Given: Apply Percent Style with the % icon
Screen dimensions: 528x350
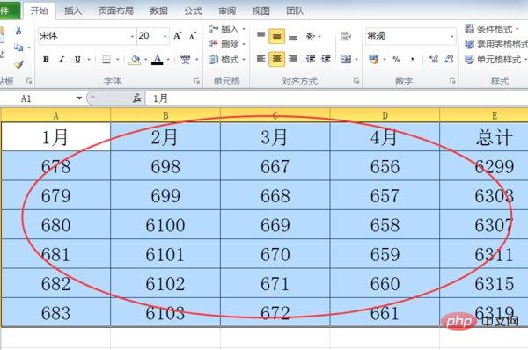Looking at the screenshot, I should (x=396, y=60).
